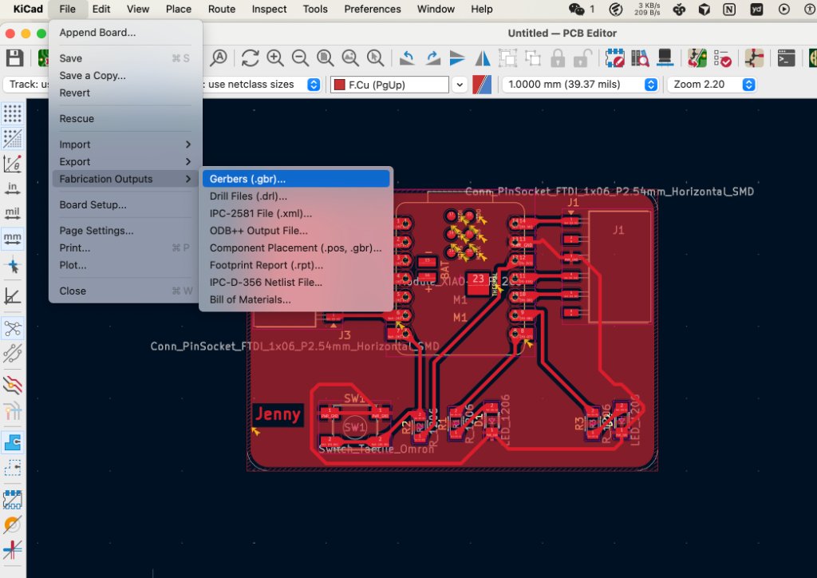The height and width of the screenshot is (578, 817).
Task: Open the Preferences menu in menu bar
Action: tap(372, 9)
